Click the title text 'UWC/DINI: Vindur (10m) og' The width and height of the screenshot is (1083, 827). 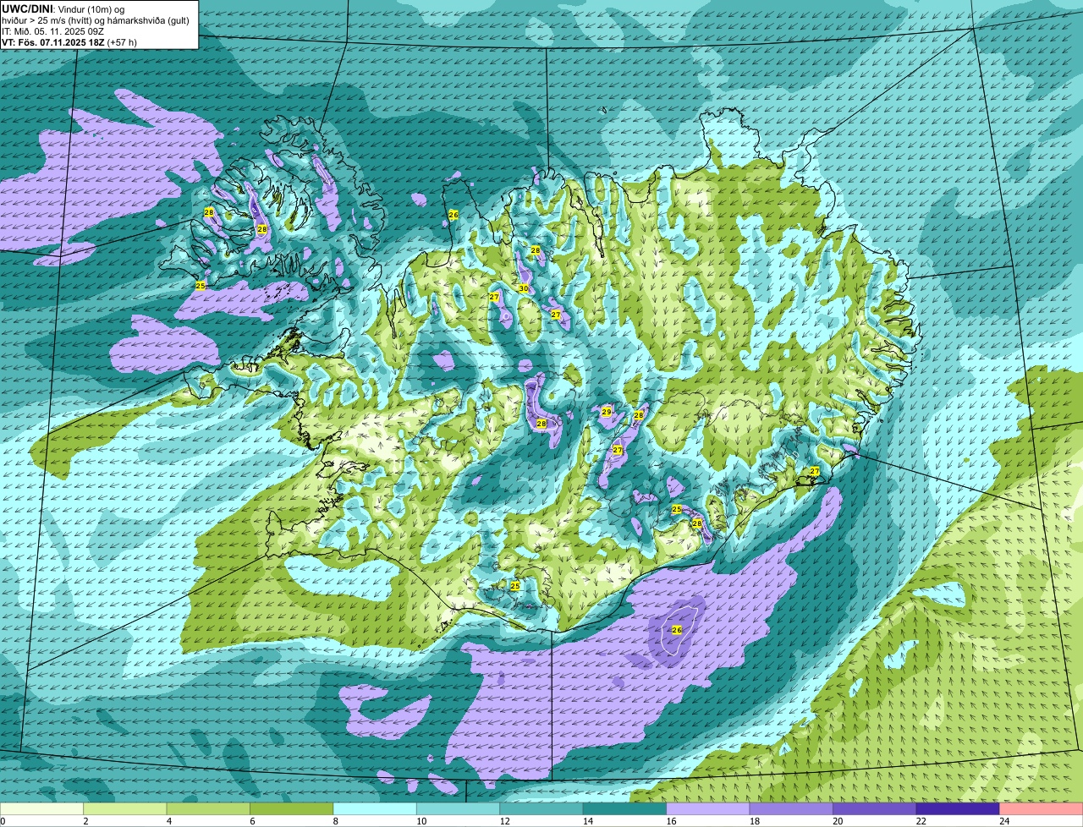click(x=63, y=8)
